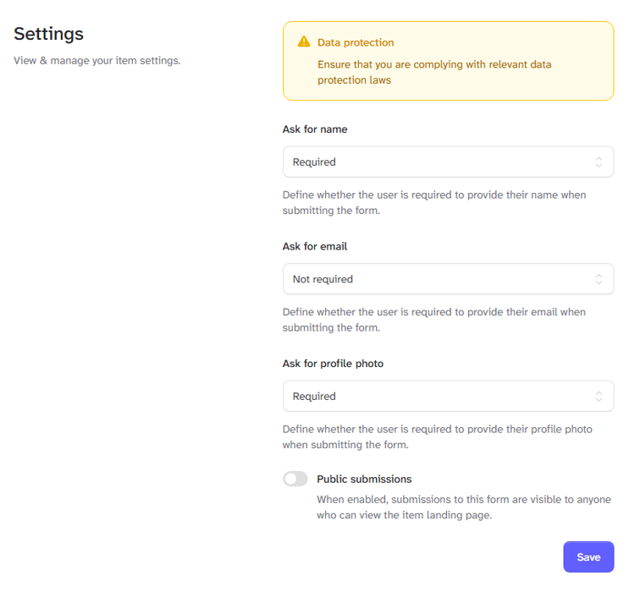Viewport: 640px width, 592px height.
Task: Click the Settings heading
Action: coord(48,34)
